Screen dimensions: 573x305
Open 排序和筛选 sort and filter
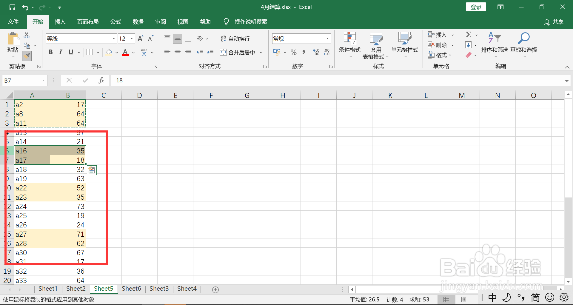click(495, 45)
